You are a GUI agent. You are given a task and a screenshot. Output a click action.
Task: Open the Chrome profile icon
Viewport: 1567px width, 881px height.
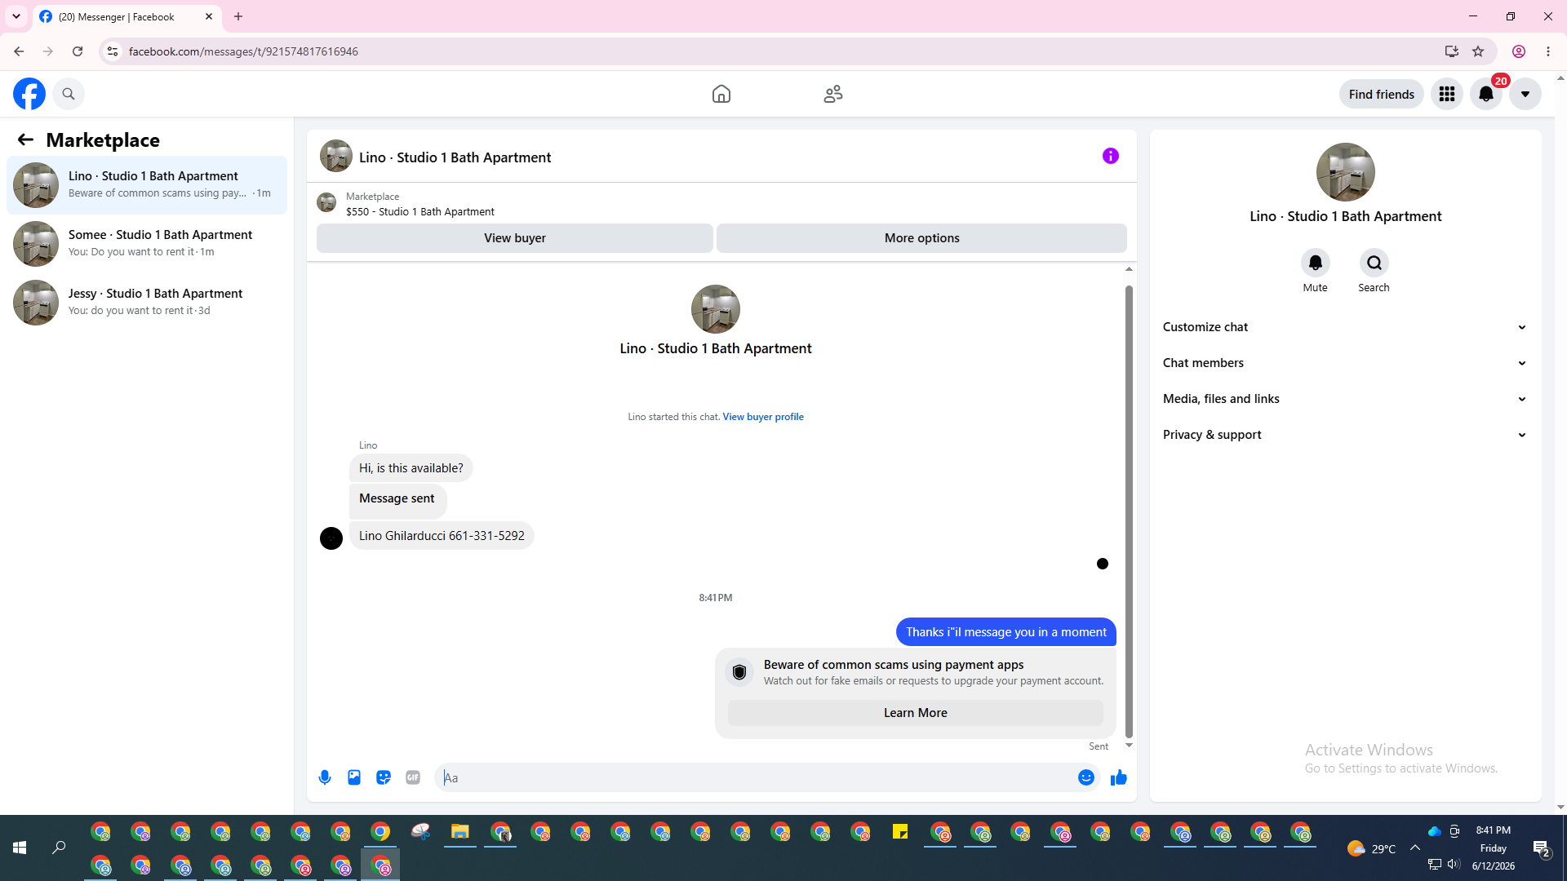tap(1519, 51)
